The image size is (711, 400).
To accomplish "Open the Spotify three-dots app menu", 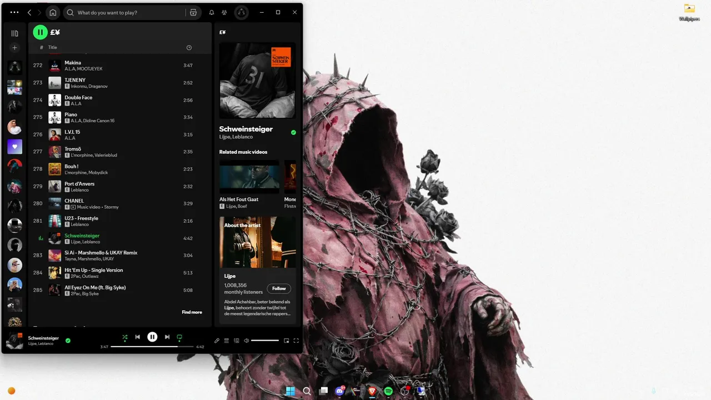I will coord(14,12).
